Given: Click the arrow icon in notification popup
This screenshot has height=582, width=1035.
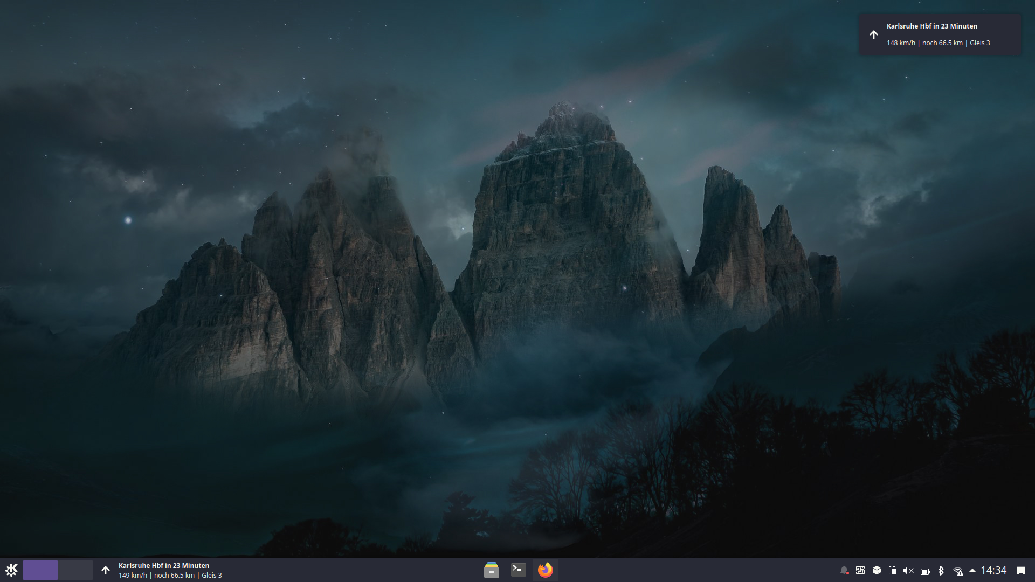Looking at the screenshot, I should [x=874, y=34].
